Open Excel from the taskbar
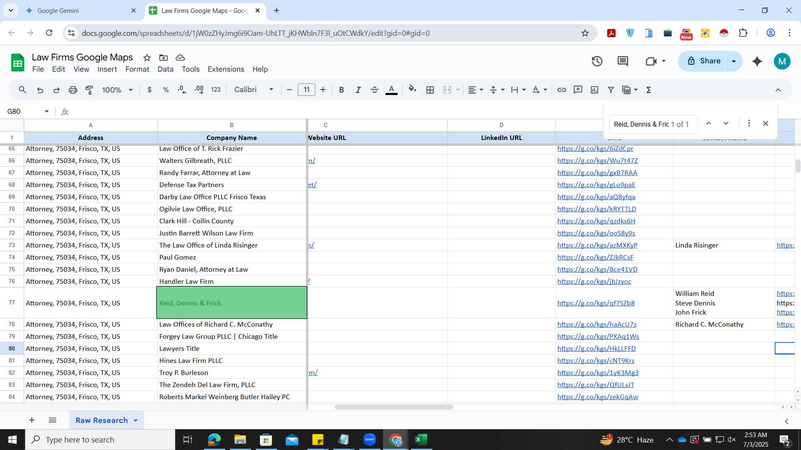 click(421, 440)
